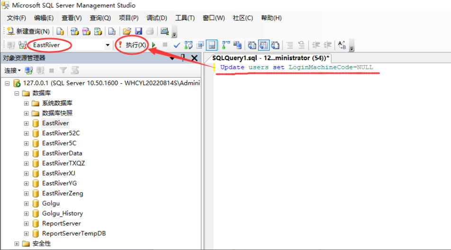Click the Analysis Services XMLA Query icon
This screenshot has height=250, width=451.
click(x=98, y=31)
